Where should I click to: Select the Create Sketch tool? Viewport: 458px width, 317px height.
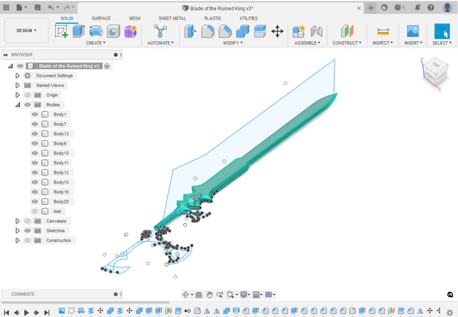[61, 31]
